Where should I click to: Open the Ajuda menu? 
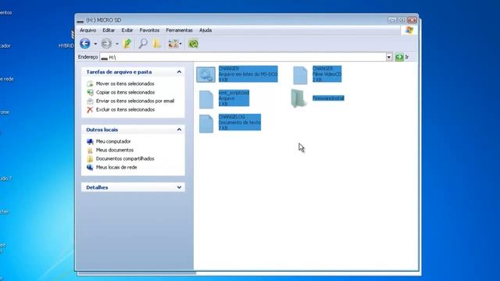(x=205, y=30)
